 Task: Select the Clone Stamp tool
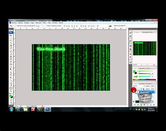coord(11,57)
